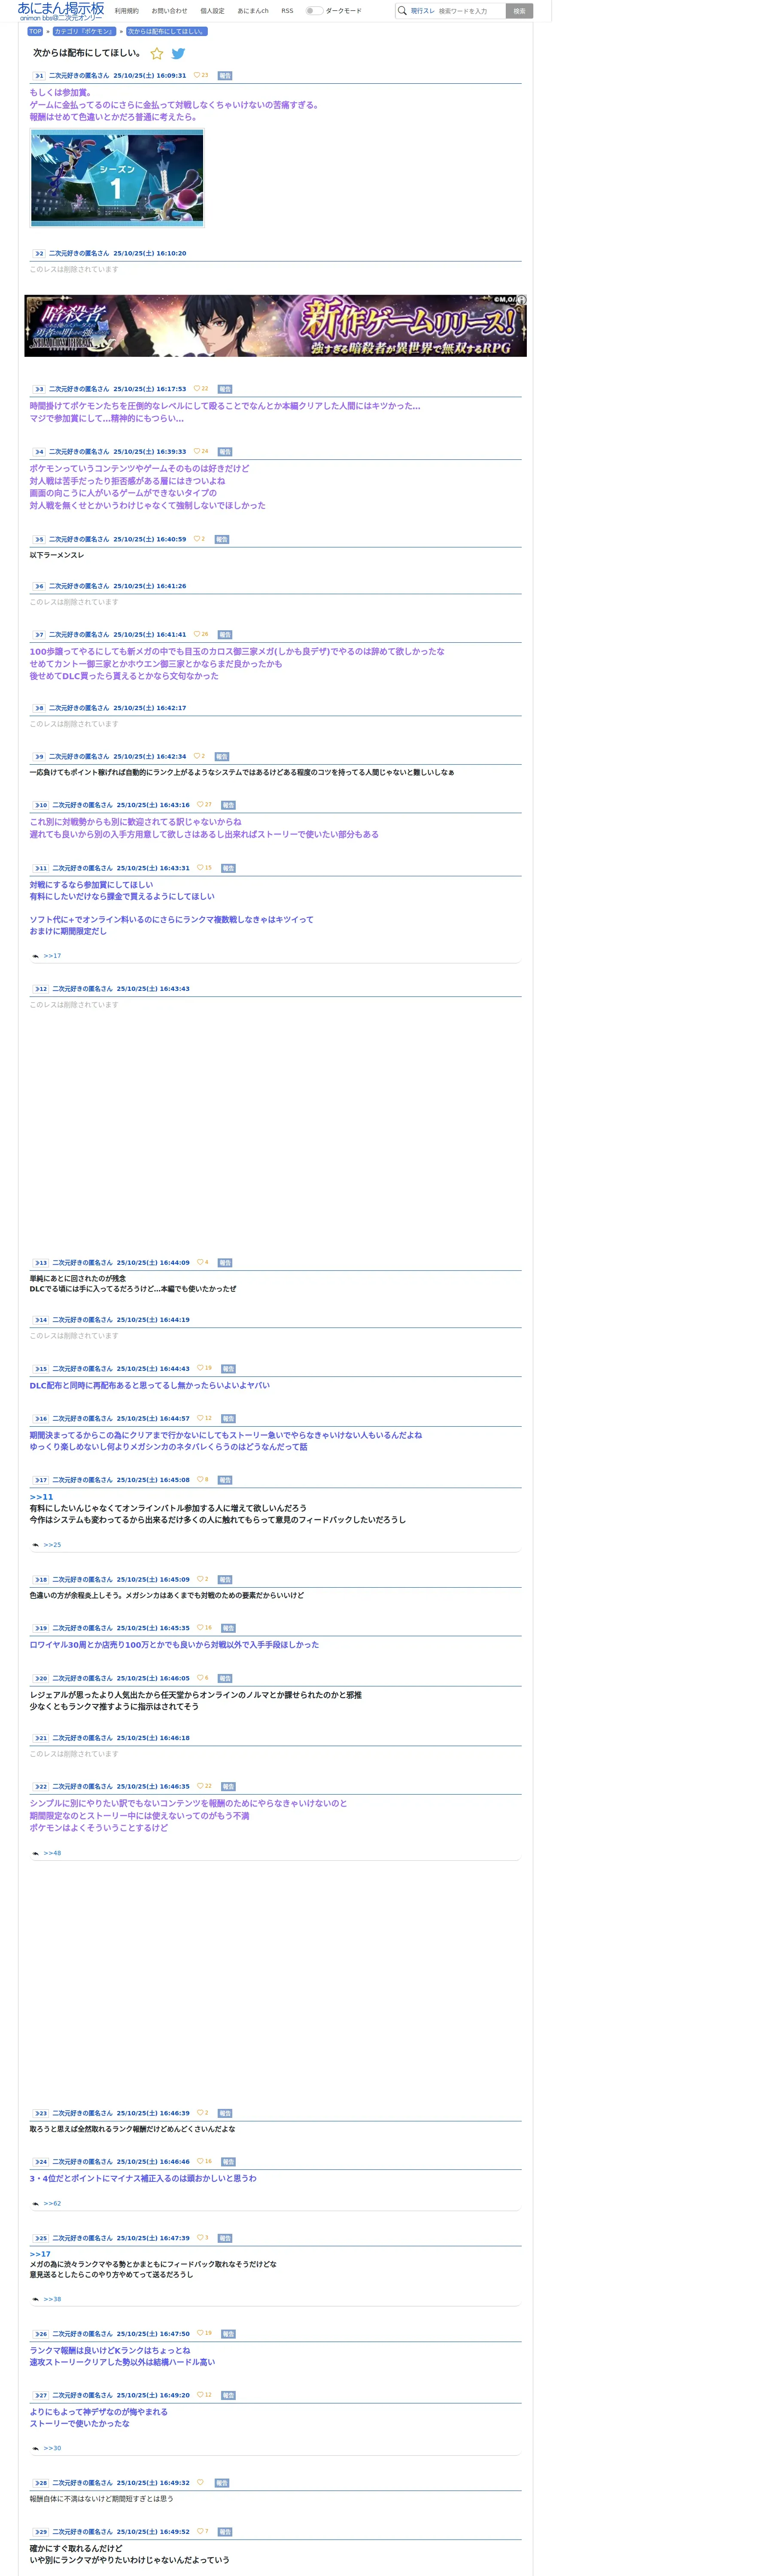Screen dimensions: 778x2576
Task: Report post 25 with its 報告 button
Action: [x=225, y=2238]
